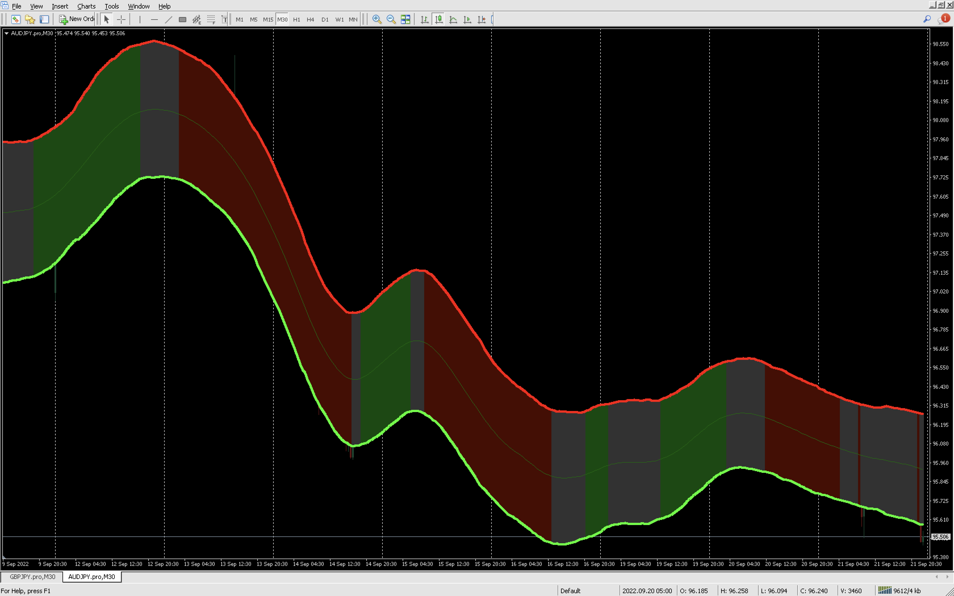This screenshot has width=954, height=596.
Task: Click the New Order button
Action: [77, 19]
